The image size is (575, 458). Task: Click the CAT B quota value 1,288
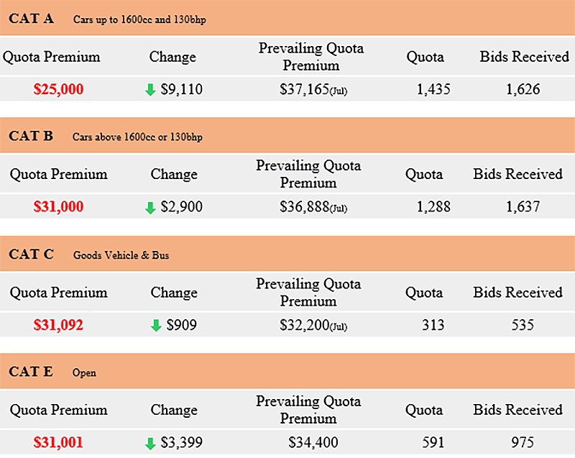[x=433, y=207]
